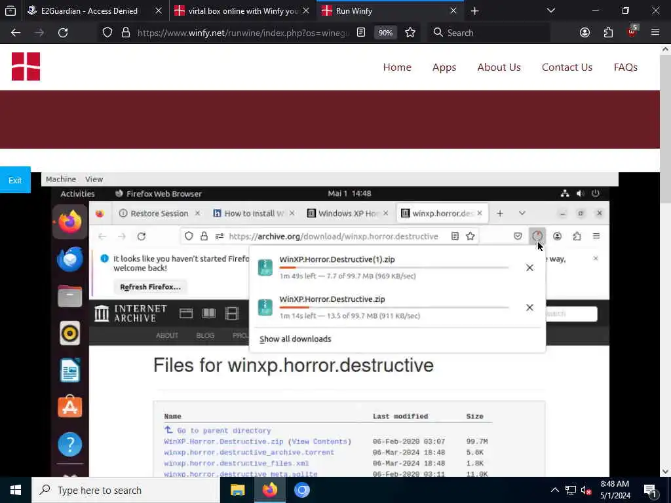Open Home in Winfy navigation
The width and height of the screenshot is (671, 503).
397,67
